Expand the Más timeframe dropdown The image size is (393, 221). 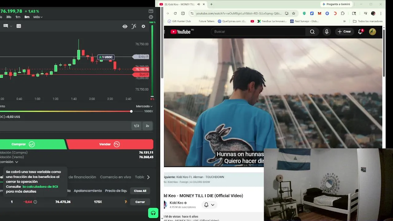click(38, 17)
